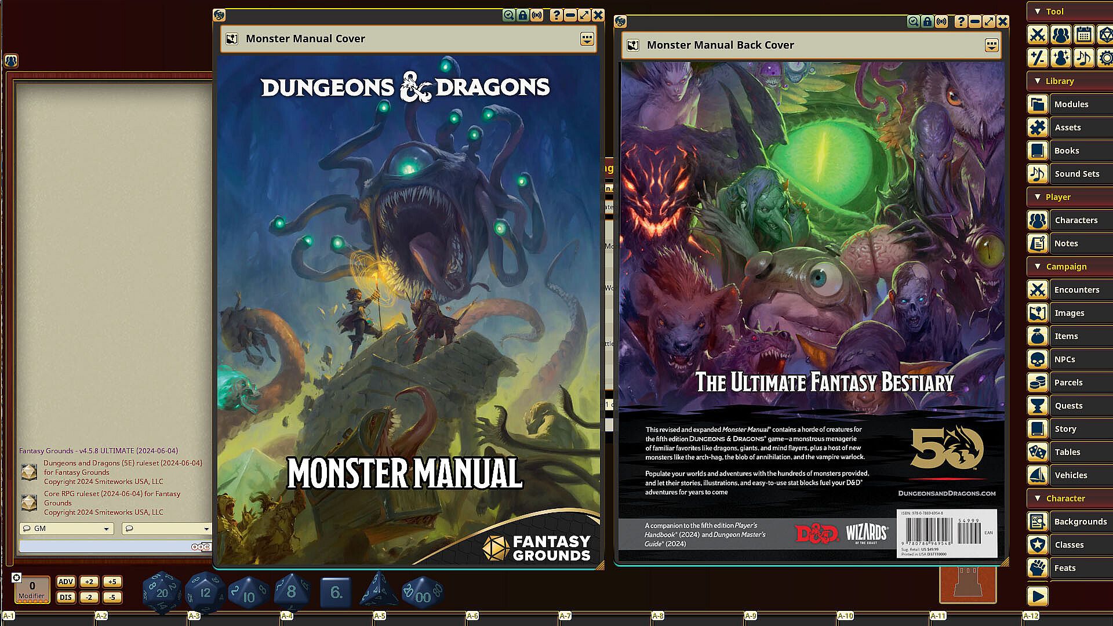Click the Classes sidebar button
Screen dimensions: 1113x626
pos(1068,545)
